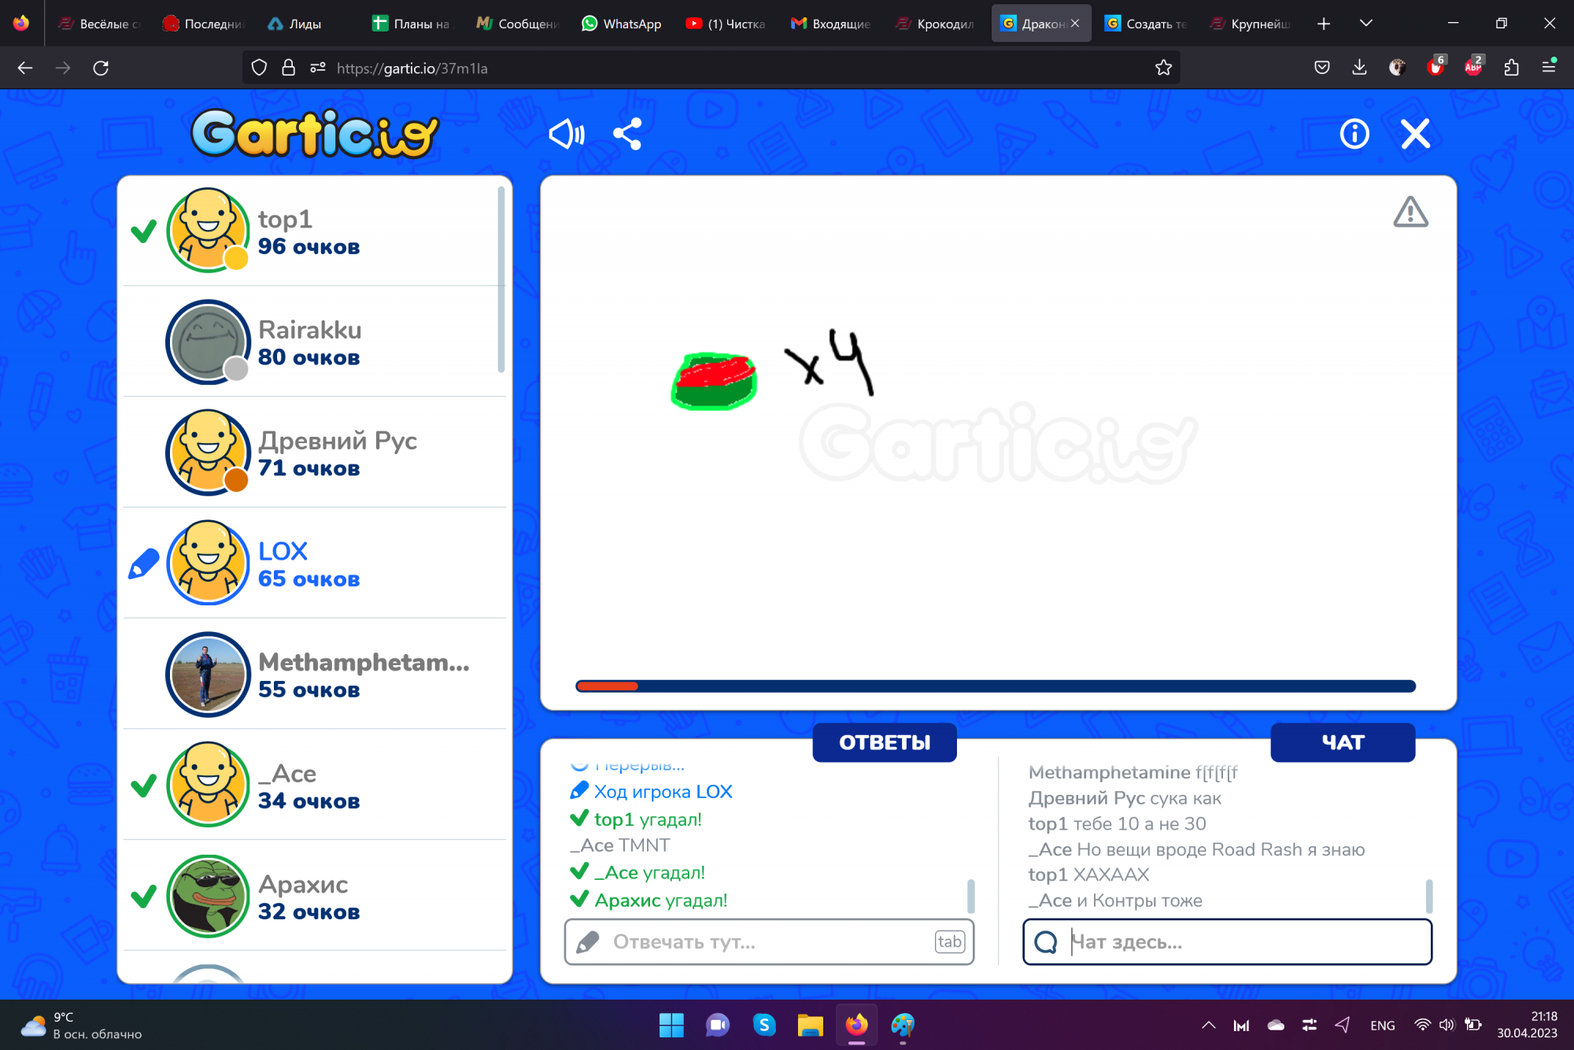Click the drawing time progress bar

tap(995, 686)
